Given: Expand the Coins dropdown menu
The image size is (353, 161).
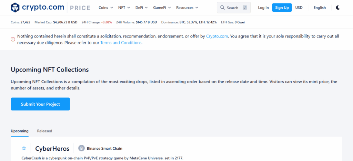Looking at the screenshot, I should point(105,8).
